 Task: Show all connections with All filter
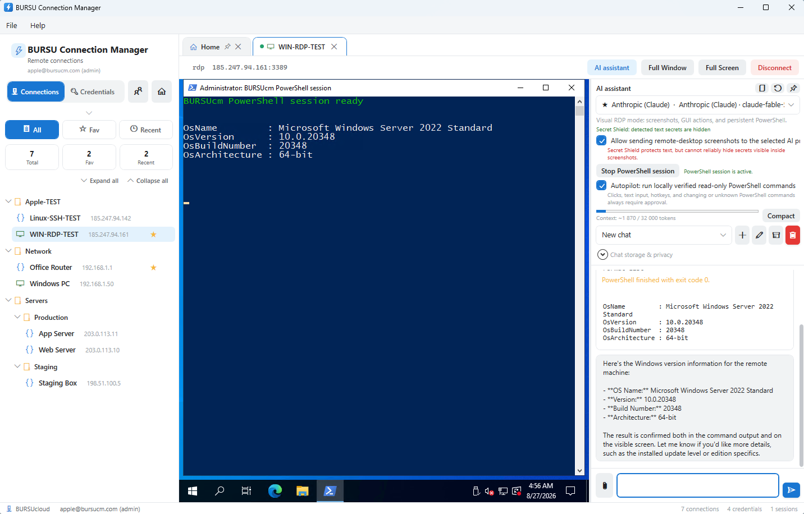(x=32, y=130)
